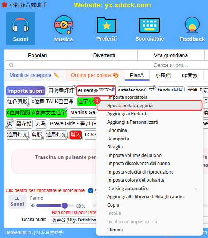Play the 红色剪影 sound button

(x=17, y=102)
